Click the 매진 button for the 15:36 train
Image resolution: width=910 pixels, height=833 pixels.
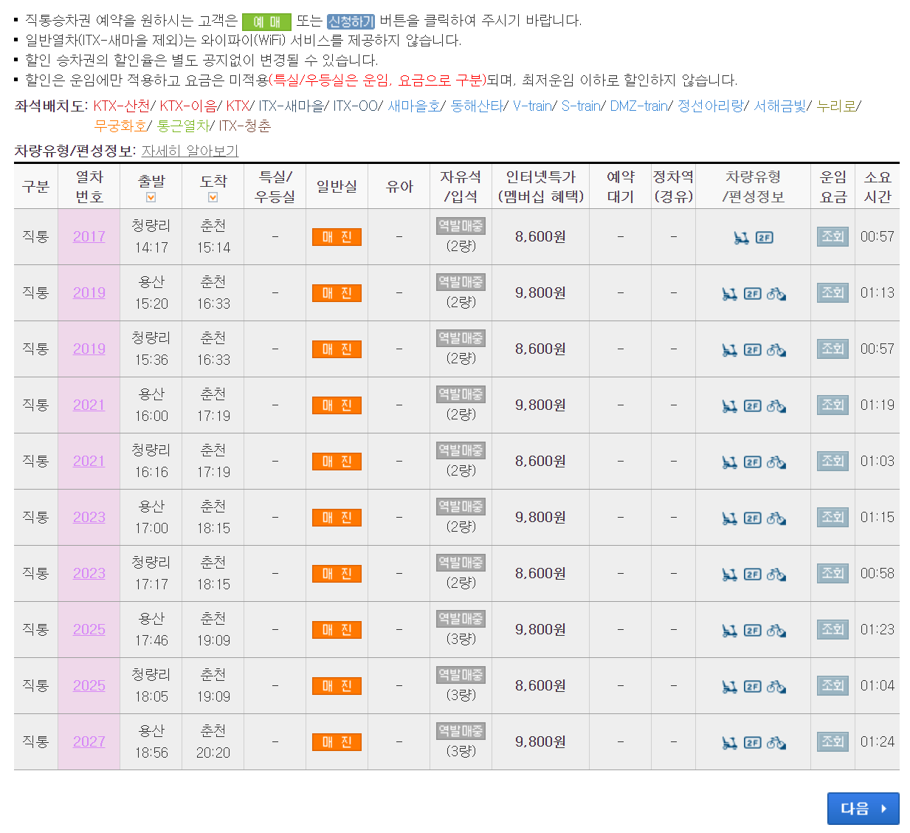pyautogui.click(x=337, y=349)
